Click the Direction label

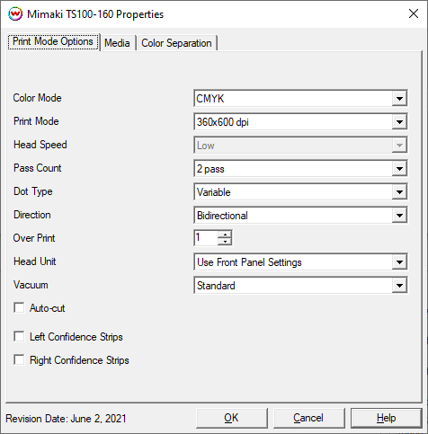[x=32, y=215]
